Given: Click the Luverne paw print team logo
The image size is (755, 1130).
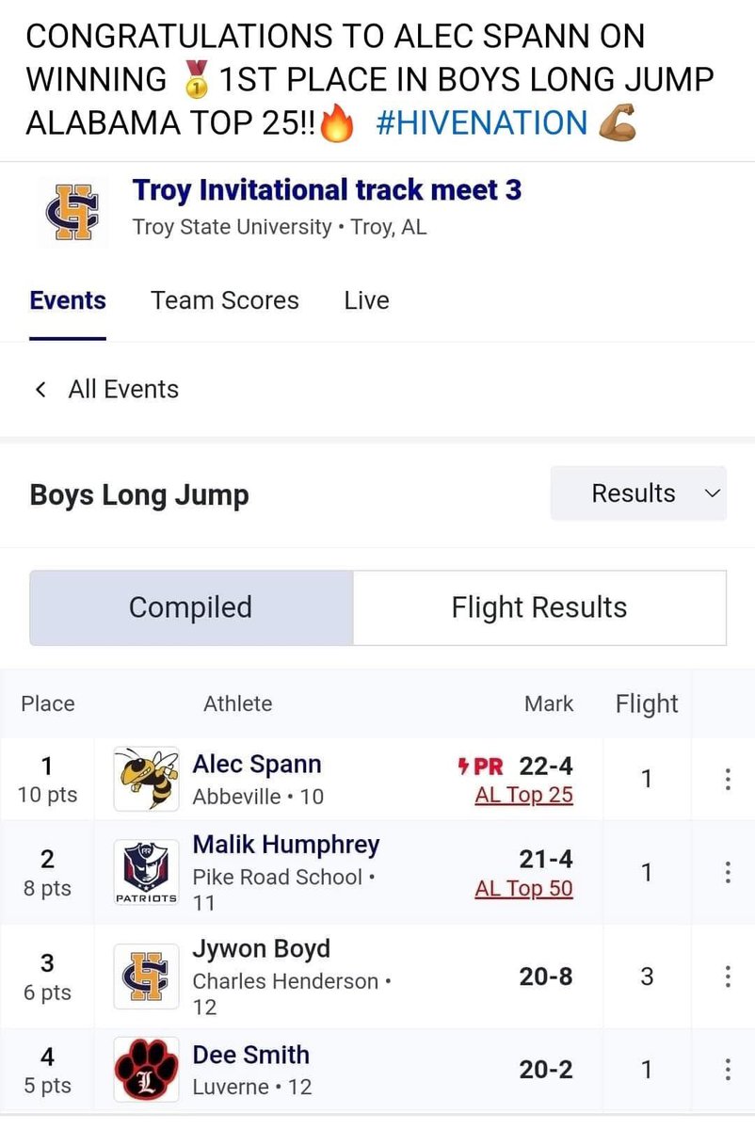Looking at the screenshot, I should (146, 1070).
